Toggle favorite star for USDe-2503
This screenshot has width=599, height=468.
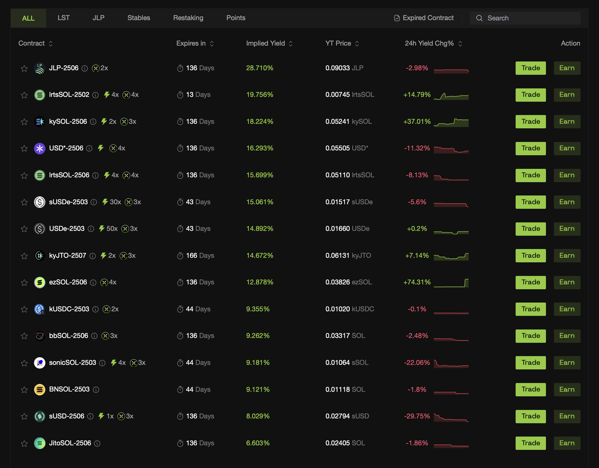pos(24,229)
